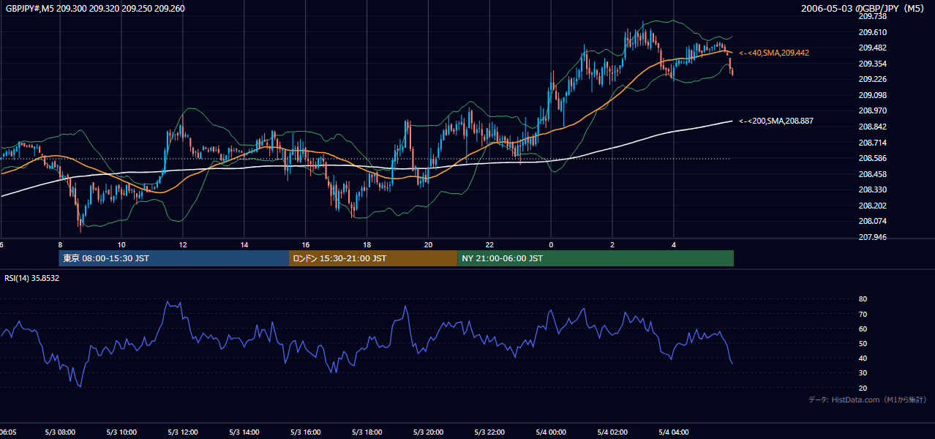Click price axis value 207.946

tap(872, 237)
